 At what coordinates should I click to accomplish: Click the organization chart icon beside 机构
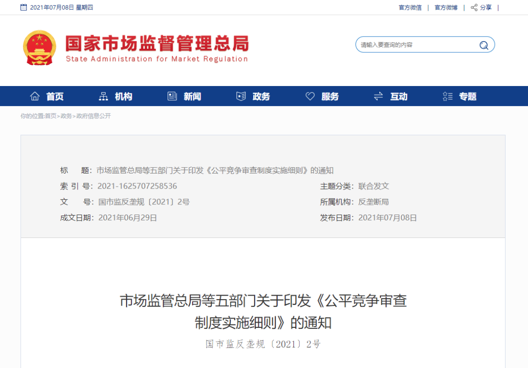tap(103, 96)
